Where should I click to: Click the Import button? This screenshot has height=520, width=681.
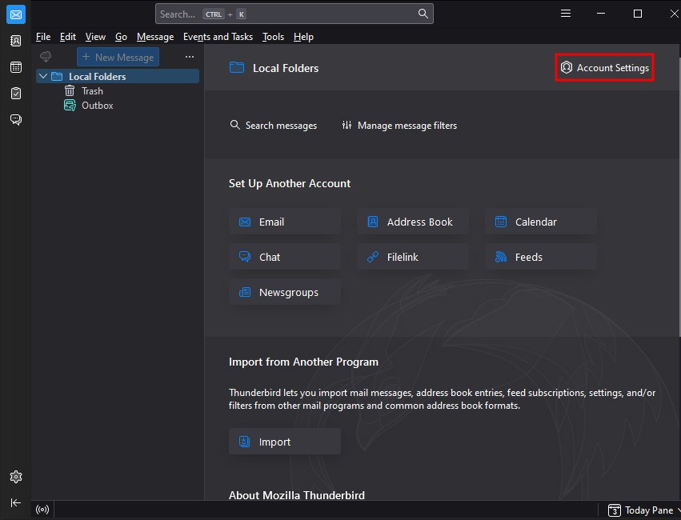click(285, 442)
